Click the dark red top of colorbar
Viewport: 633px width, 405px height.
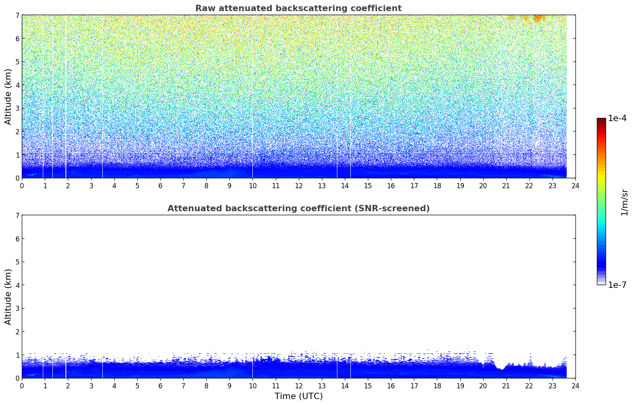[601, 120]
